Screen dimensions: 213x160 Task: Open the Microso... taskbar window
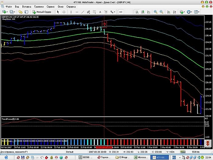[141, 157]
